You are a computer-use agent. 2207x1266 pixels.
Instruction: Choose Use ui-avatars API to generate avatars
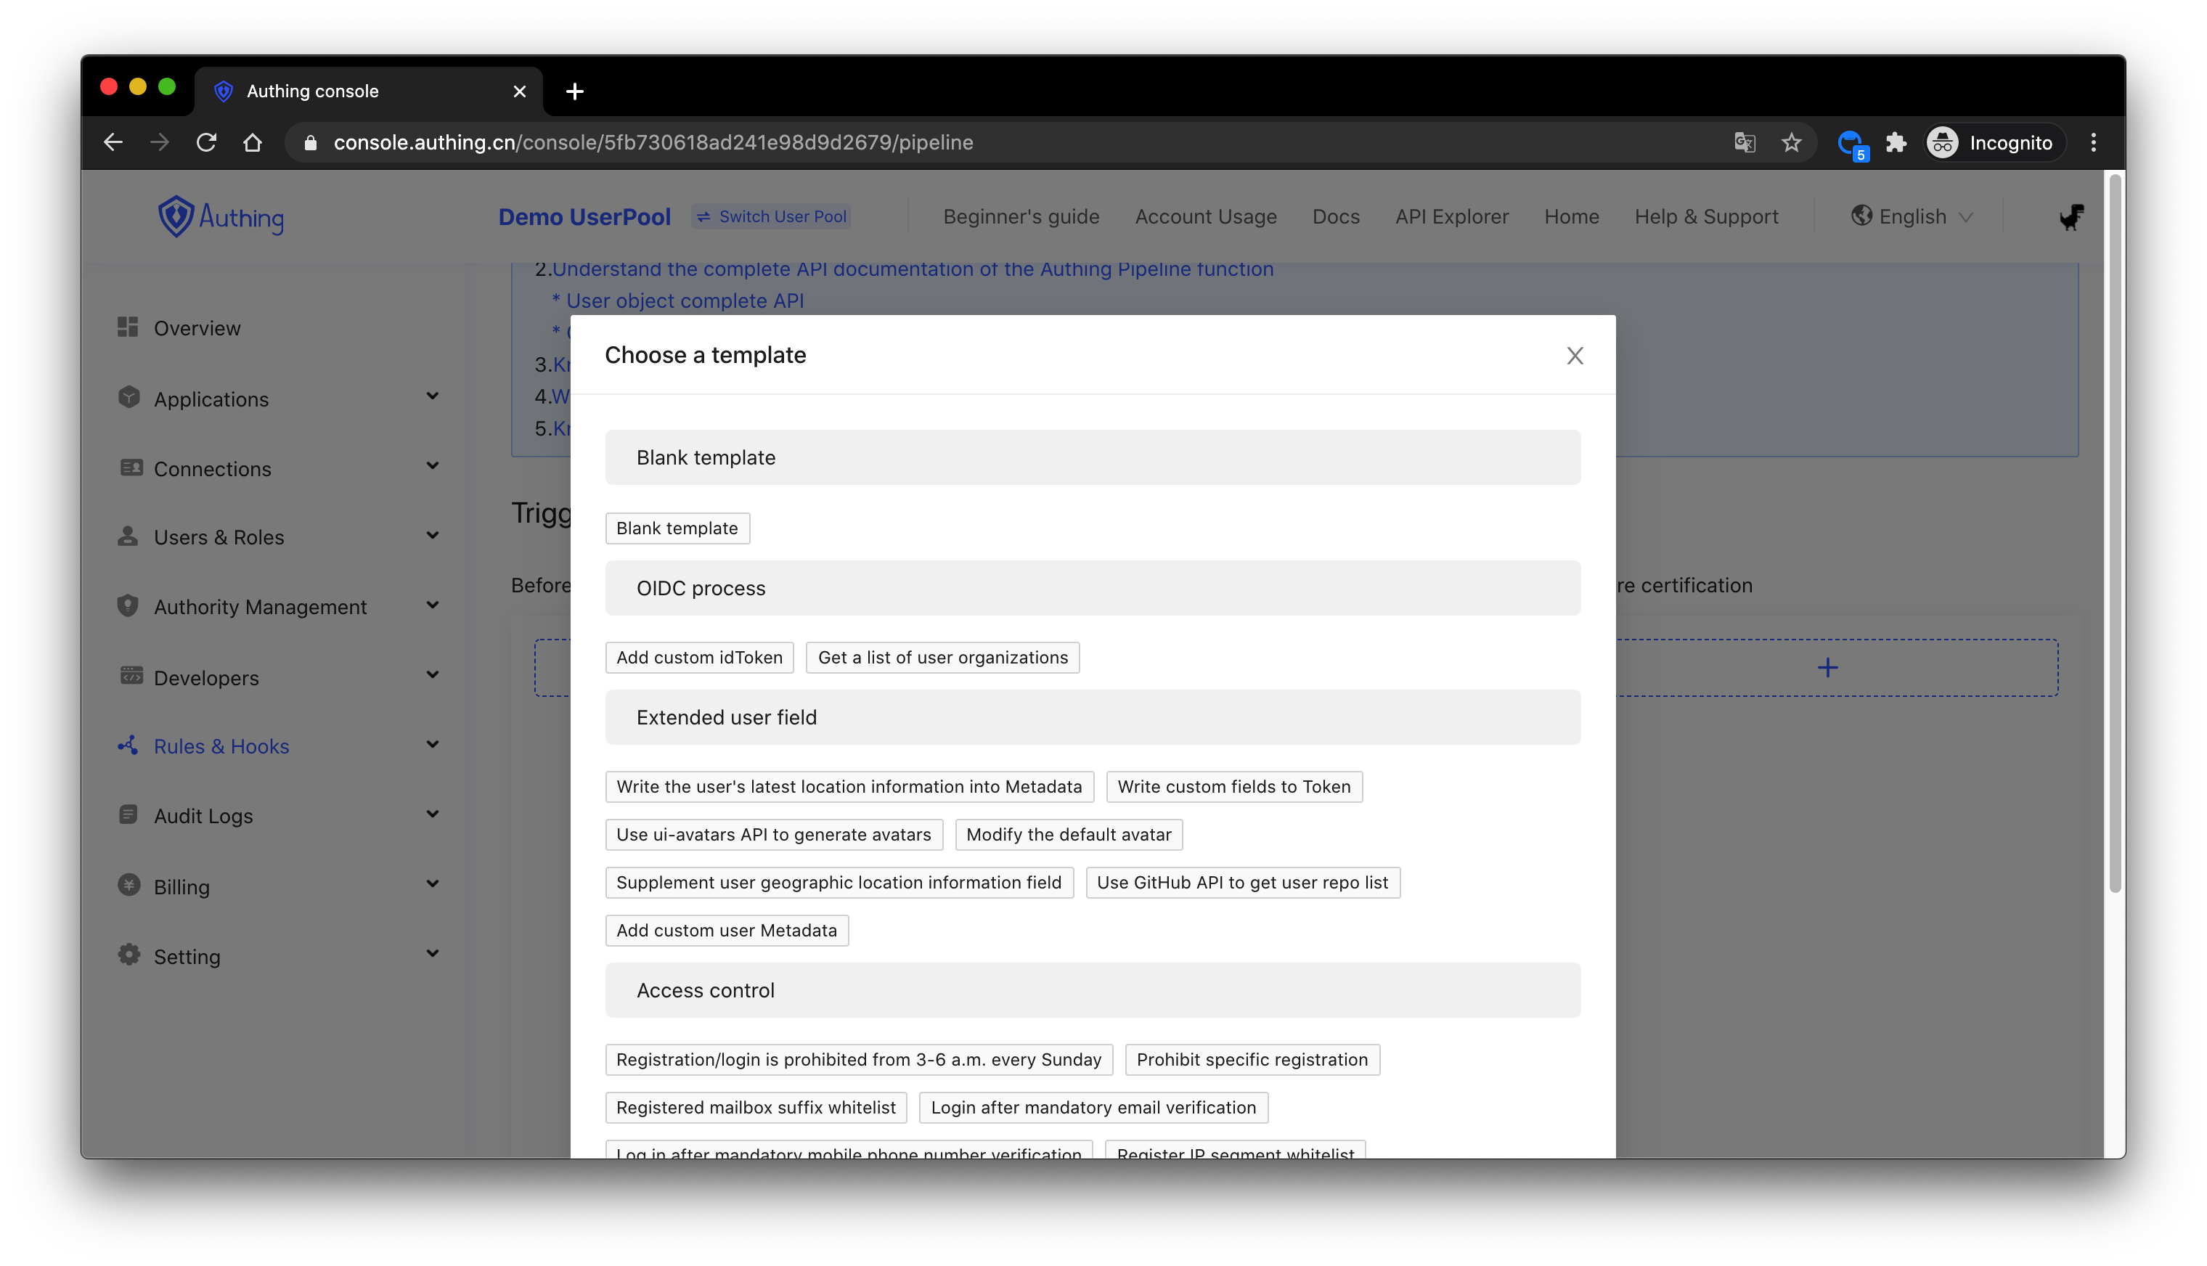click(773, 835)
